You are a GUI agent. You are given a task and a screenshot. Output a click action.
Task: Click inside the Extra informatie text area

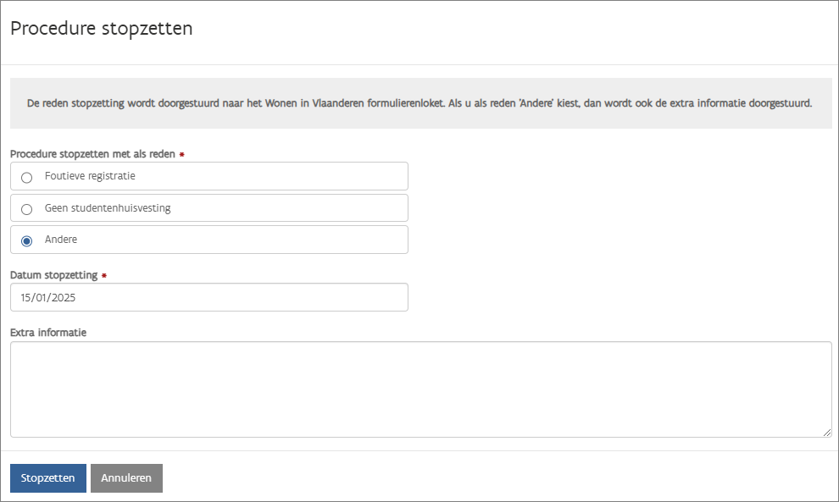pos(420,389)
